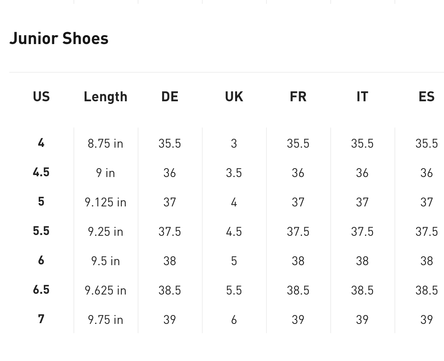This screenshot has width=444, height=361.
Task: Select the 9.75 in length cell
Action: pyautogui.click(x=106, y=320)
